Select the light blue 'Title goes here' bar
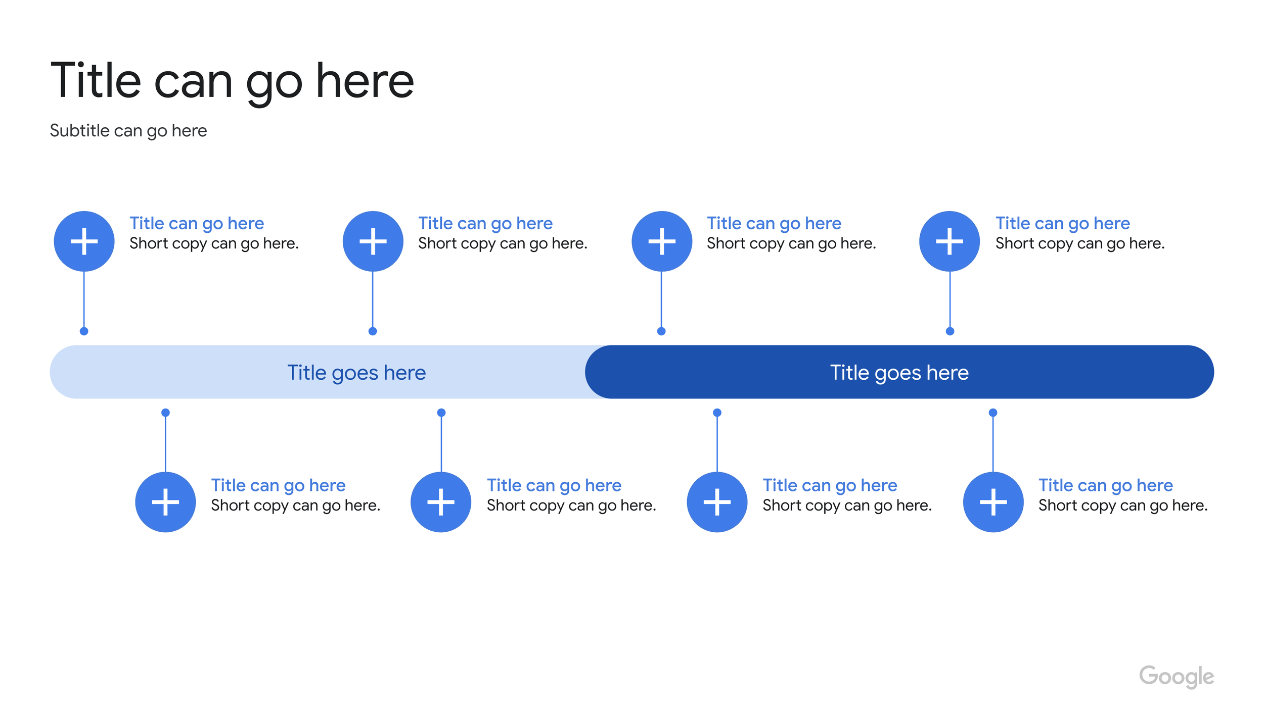1264x710 pixels. coord(324,372)
